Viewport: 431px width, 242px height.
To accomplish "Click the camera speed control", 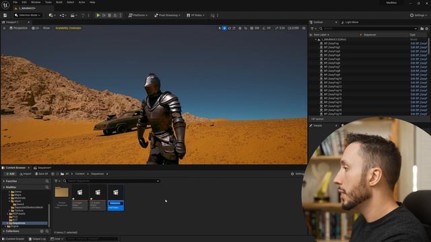I will pyautogui.click(x=294, y=28).
